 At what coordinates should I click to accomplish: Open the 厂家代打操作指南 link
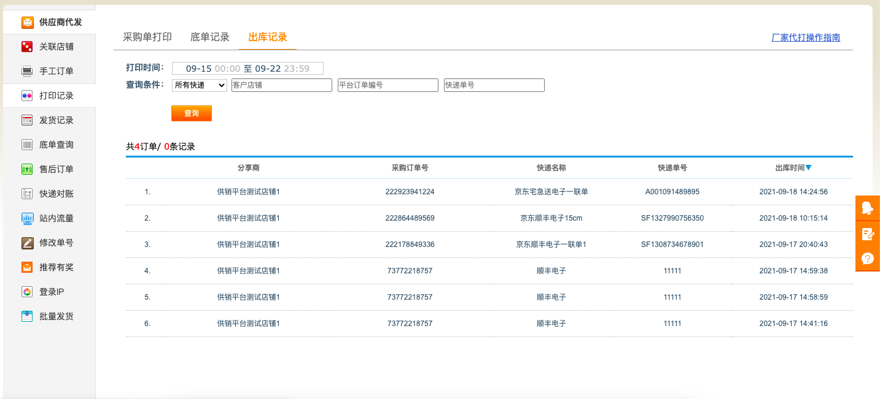click(x=806, y=37)
